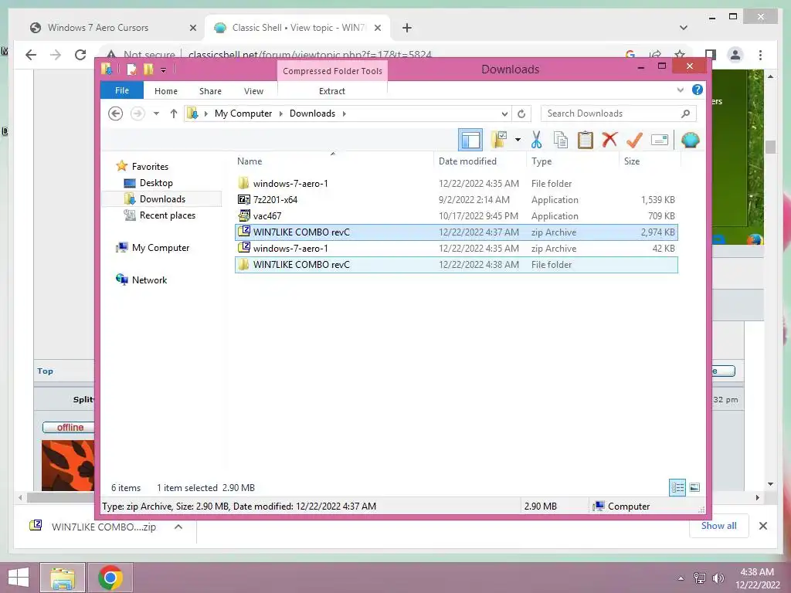791x593 pixels.
Task: Click the search magnifier icon
Action: 685,114
